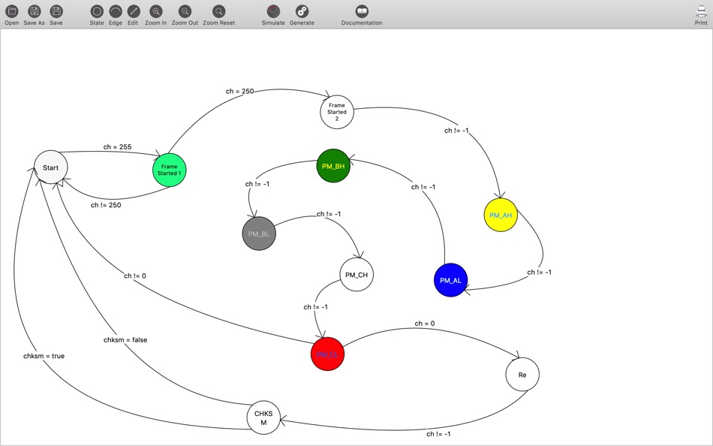Click 'ch != -1' label between PM_AL and PM_BH
The image size is (713, 446).
(423, 187)
